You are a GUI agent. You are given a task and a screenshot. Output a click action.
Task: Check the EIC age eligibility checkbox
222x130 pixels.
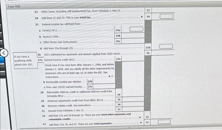click(112, 76)
